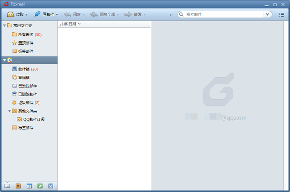This screenshot has width=290, height=192.
Task: Click the search magnifier icon
Action: (182, 14)
